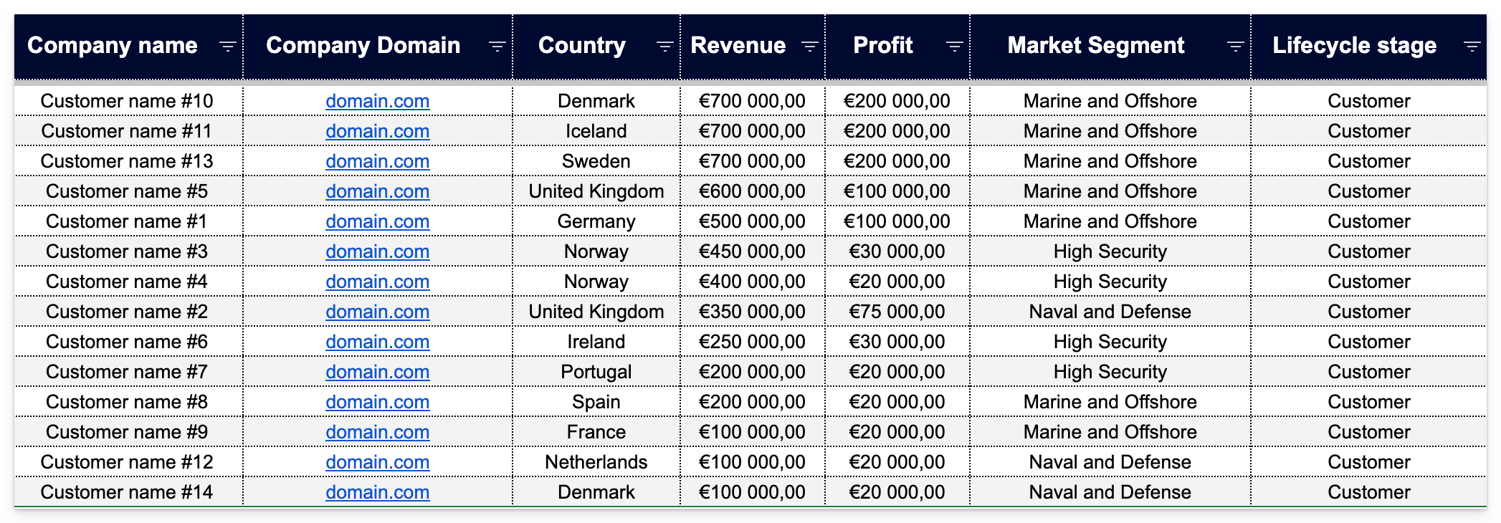1501x523 pixels.
Task: Select Lifecycle stage cell for Customer name #9
Action: point(1368,432)
